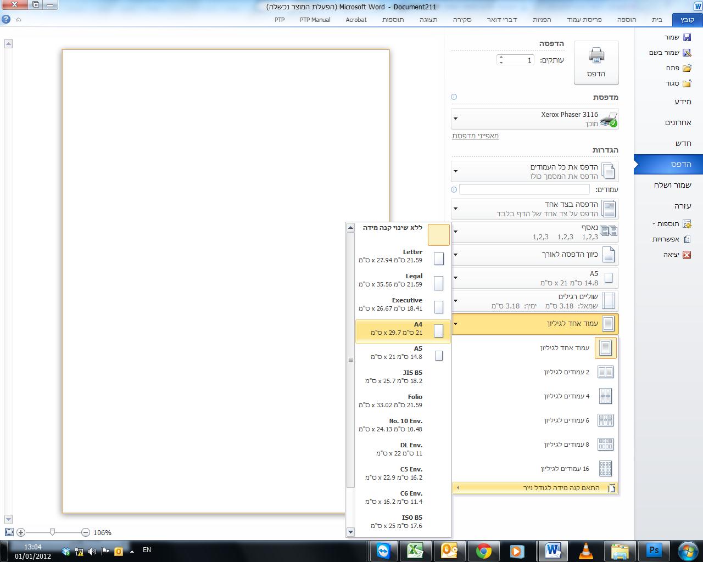Open Outlook from the taskbar
The width and height of the screenshot is (703, 562).
coord(449,550)
